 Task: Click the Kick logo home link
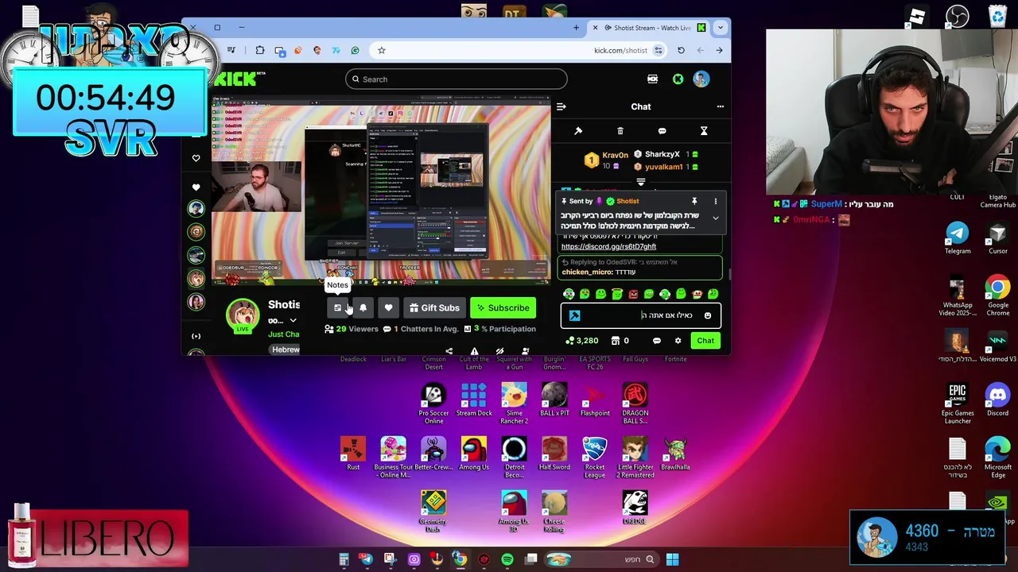tap(235, 79)
